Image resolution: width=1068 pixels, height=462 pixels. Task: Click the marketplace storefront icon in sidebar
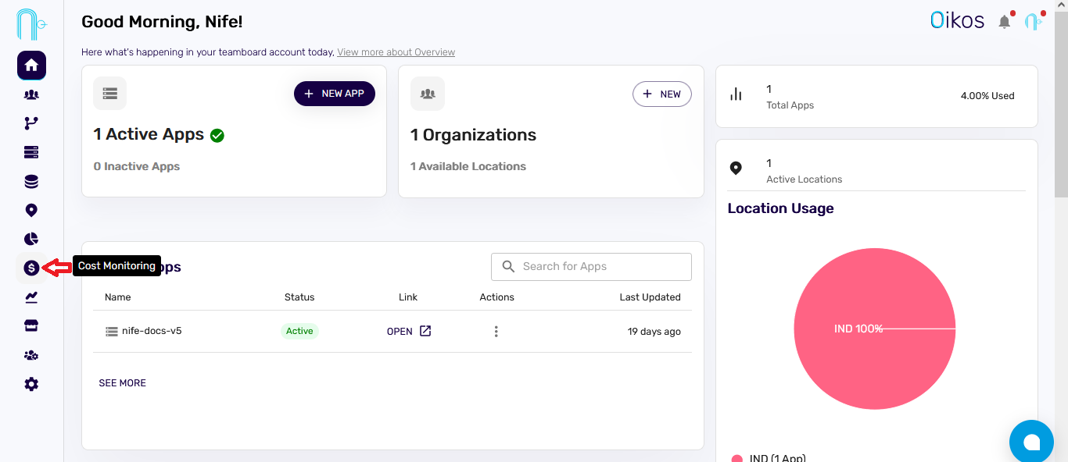pos(30,325)
